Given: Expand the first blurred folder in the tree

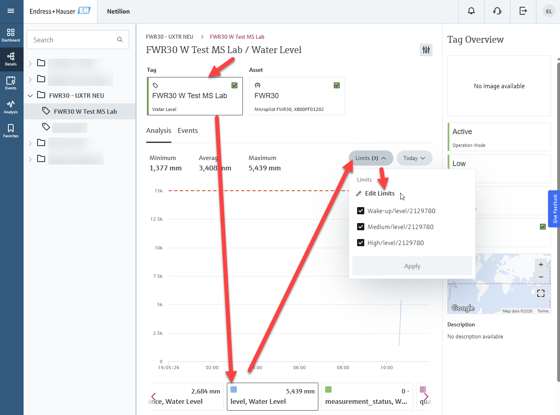Looking at the screenshot, I should click(x=30, y=64).
